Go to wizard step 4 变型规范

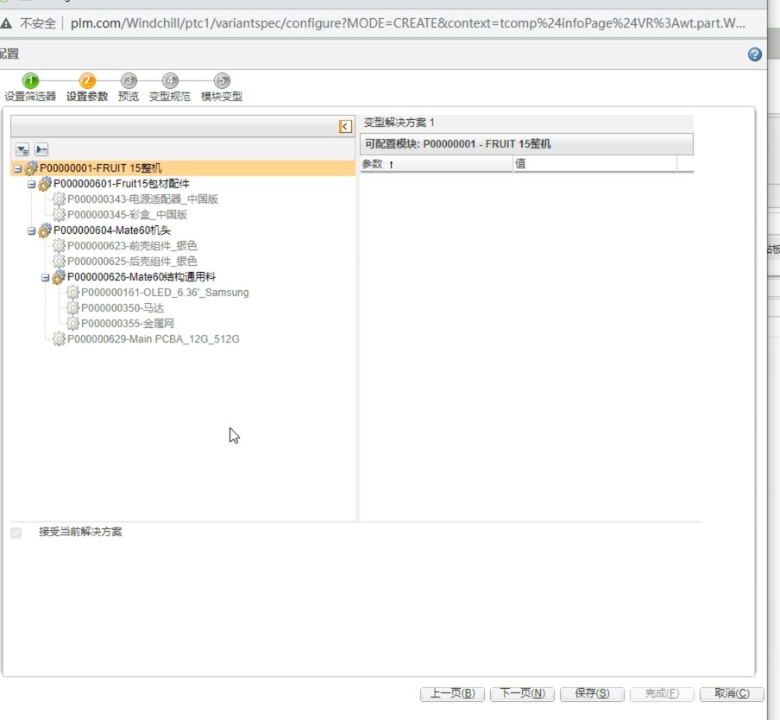pyautogui.click(x=170, y=87)
